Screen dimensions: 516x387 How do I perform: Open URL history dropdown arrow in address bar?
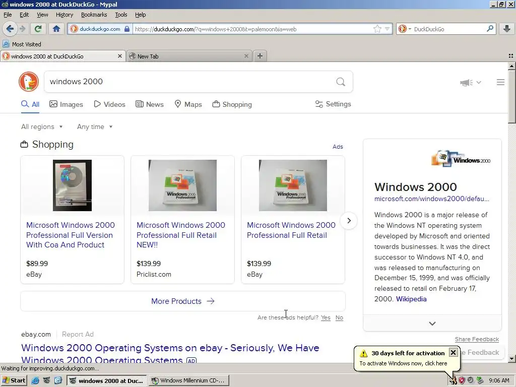coord(388,29)
